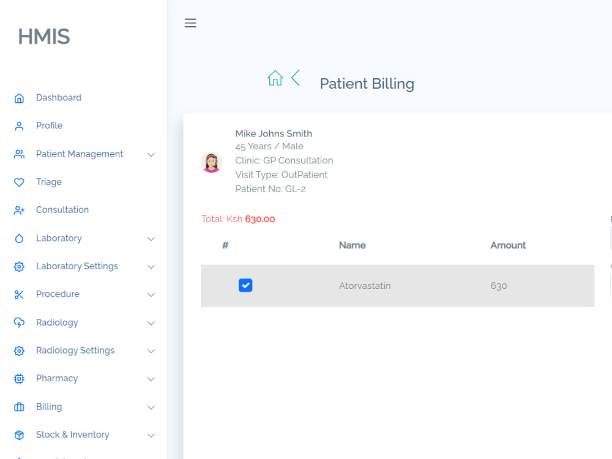Expand the Laboratory Settings chevron
The image size is (612, 459).
(x=151, y=267)
